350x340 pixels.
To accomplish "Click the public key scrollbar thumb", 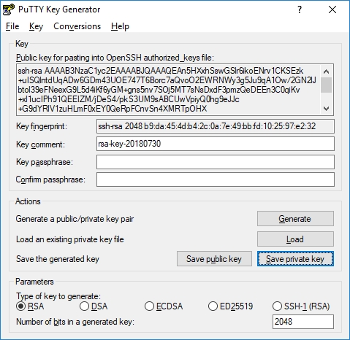I will click(326, 85).
